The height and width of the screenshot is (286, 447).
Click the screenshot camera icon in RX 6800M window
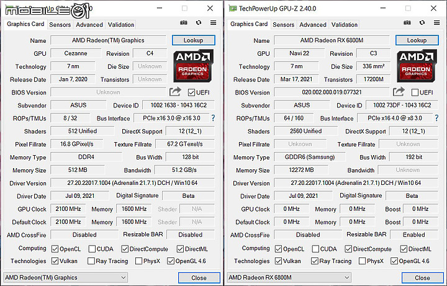(407, 23)
